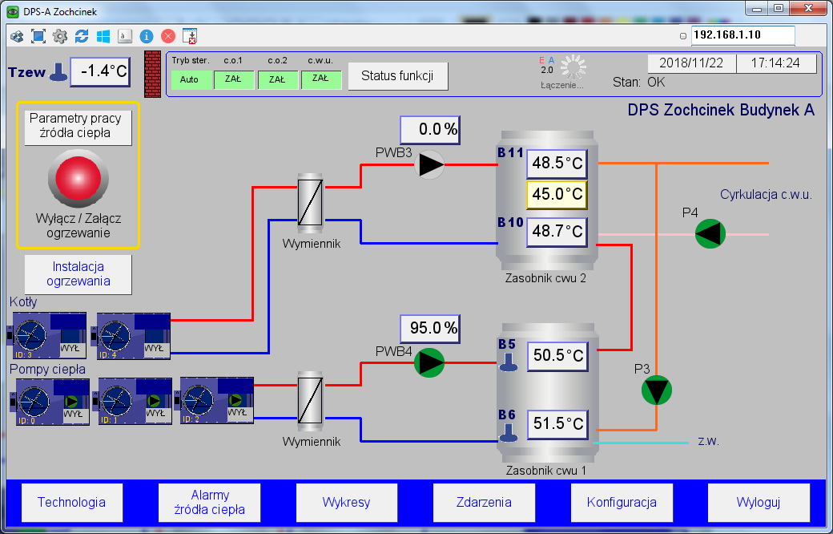Viewport: 833px width, 534px height.
Task: Click the green P4 circulation pump
Action: (710, 233)
